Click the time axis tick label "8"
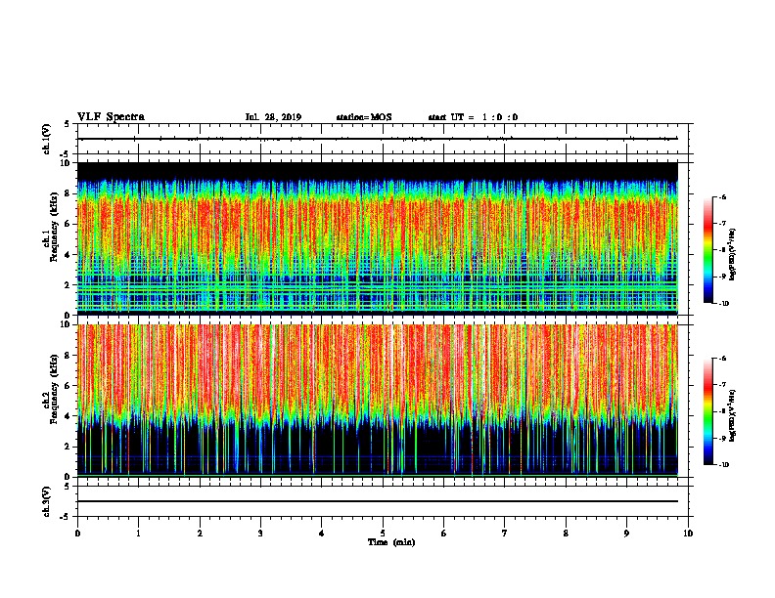This screenshot has height=598, width=775. click(x=566, y=534)
